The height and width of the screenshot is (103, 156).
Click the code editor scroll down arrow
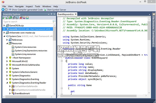[x=149, y=93]
